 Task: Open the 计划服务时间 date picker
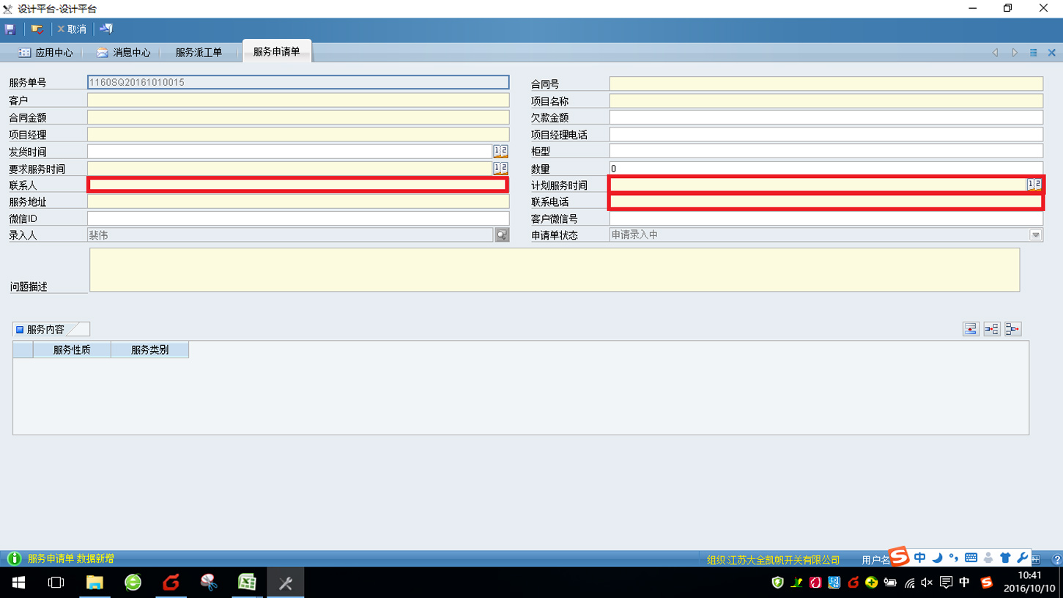pos(1034,185)
